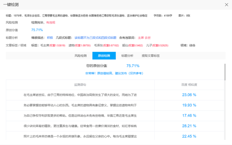Click the 毛主席 tag with weight 1.53819

coord(53,45)
